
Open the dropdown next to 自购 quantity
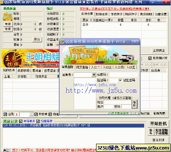(31, 114)
